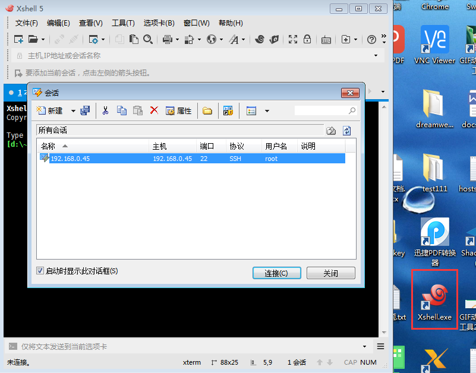Expand the view mode dropdown arrow

click(x=267, y=111)
